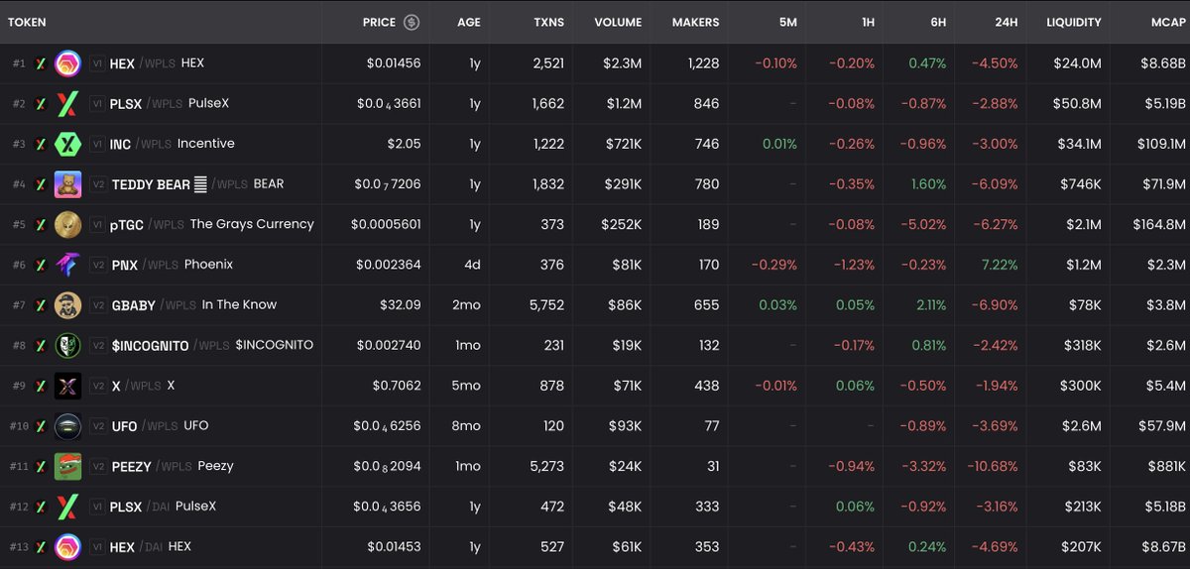
Task: Click GBABY token avatar
Action: tap(67, 304)
